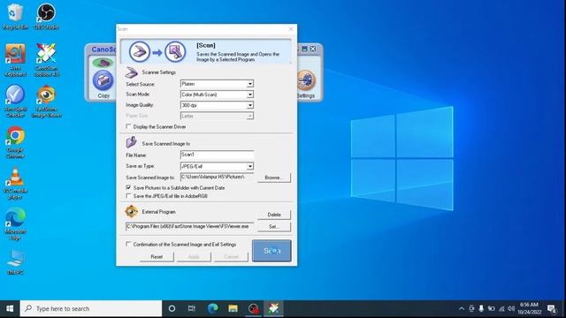Open keyboard app desktop shortcut
The width and height of the screenshot is (566, 318).
pyautogui.click(x=15, y=60)
